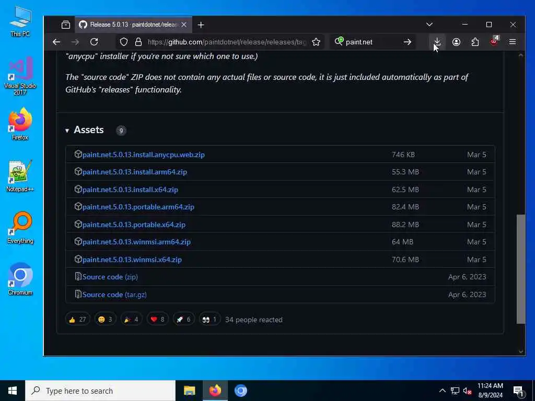Viewport: 535px width, 401px height.
Task: Open This PC desktop icon
Action: [20, 21]
